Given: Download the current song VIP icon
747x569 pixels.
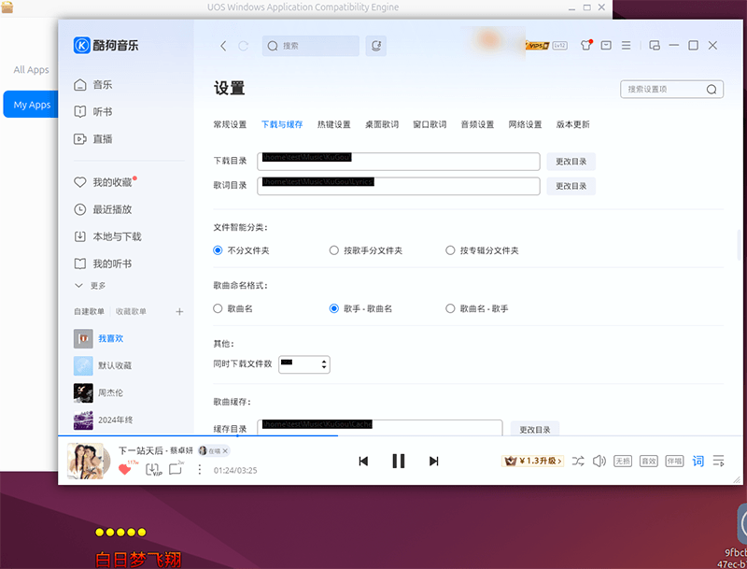Looking at the screenshot, I should (x=153, y=469).
